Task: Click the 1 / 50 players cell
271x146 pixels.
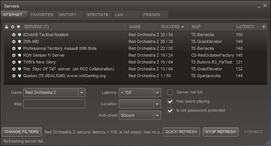Action: [165, 76]
